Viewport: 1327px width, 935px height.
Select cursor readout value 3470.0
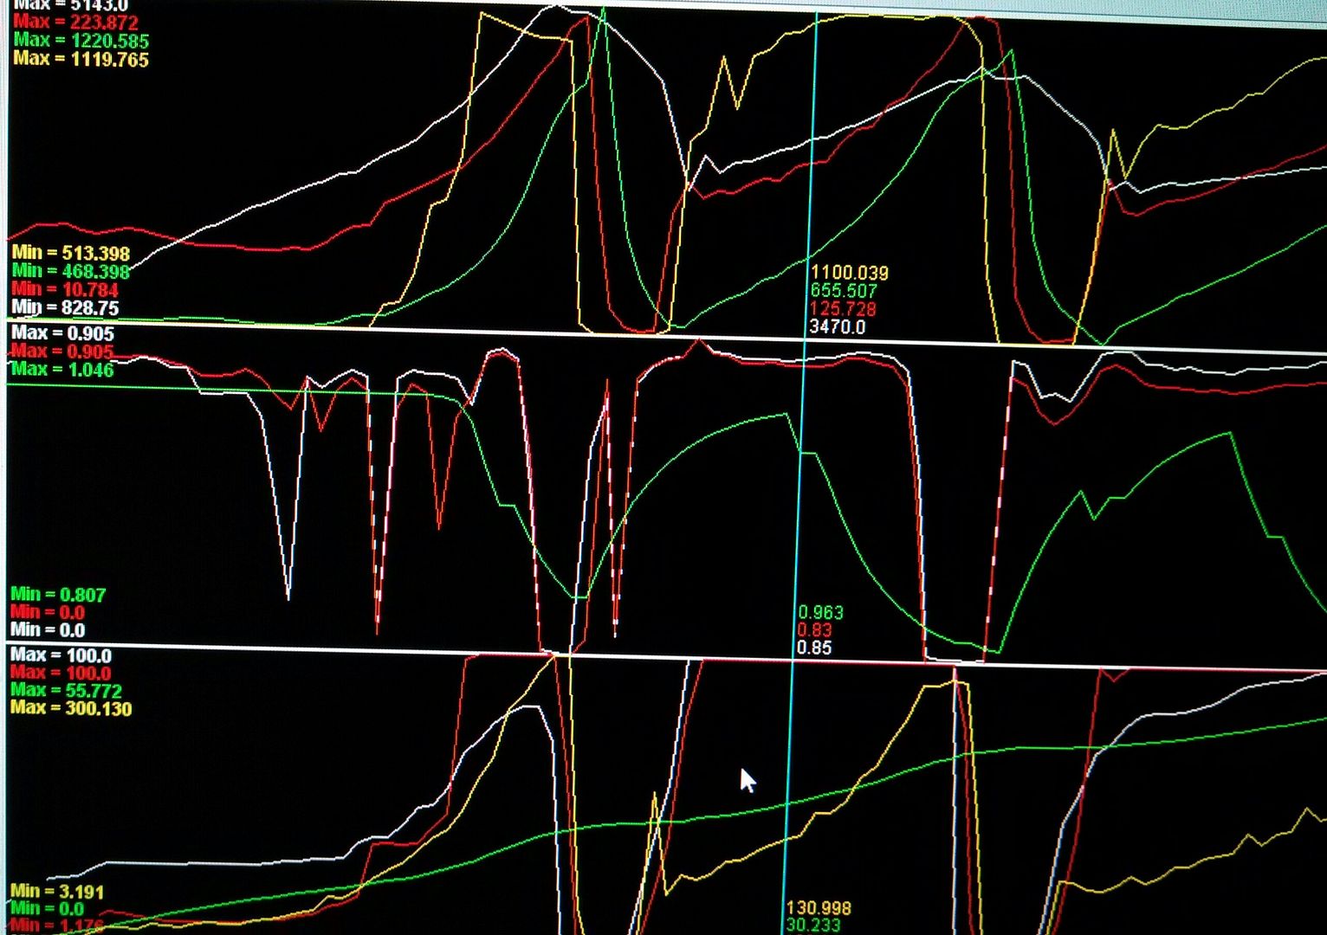click(838, 327)
